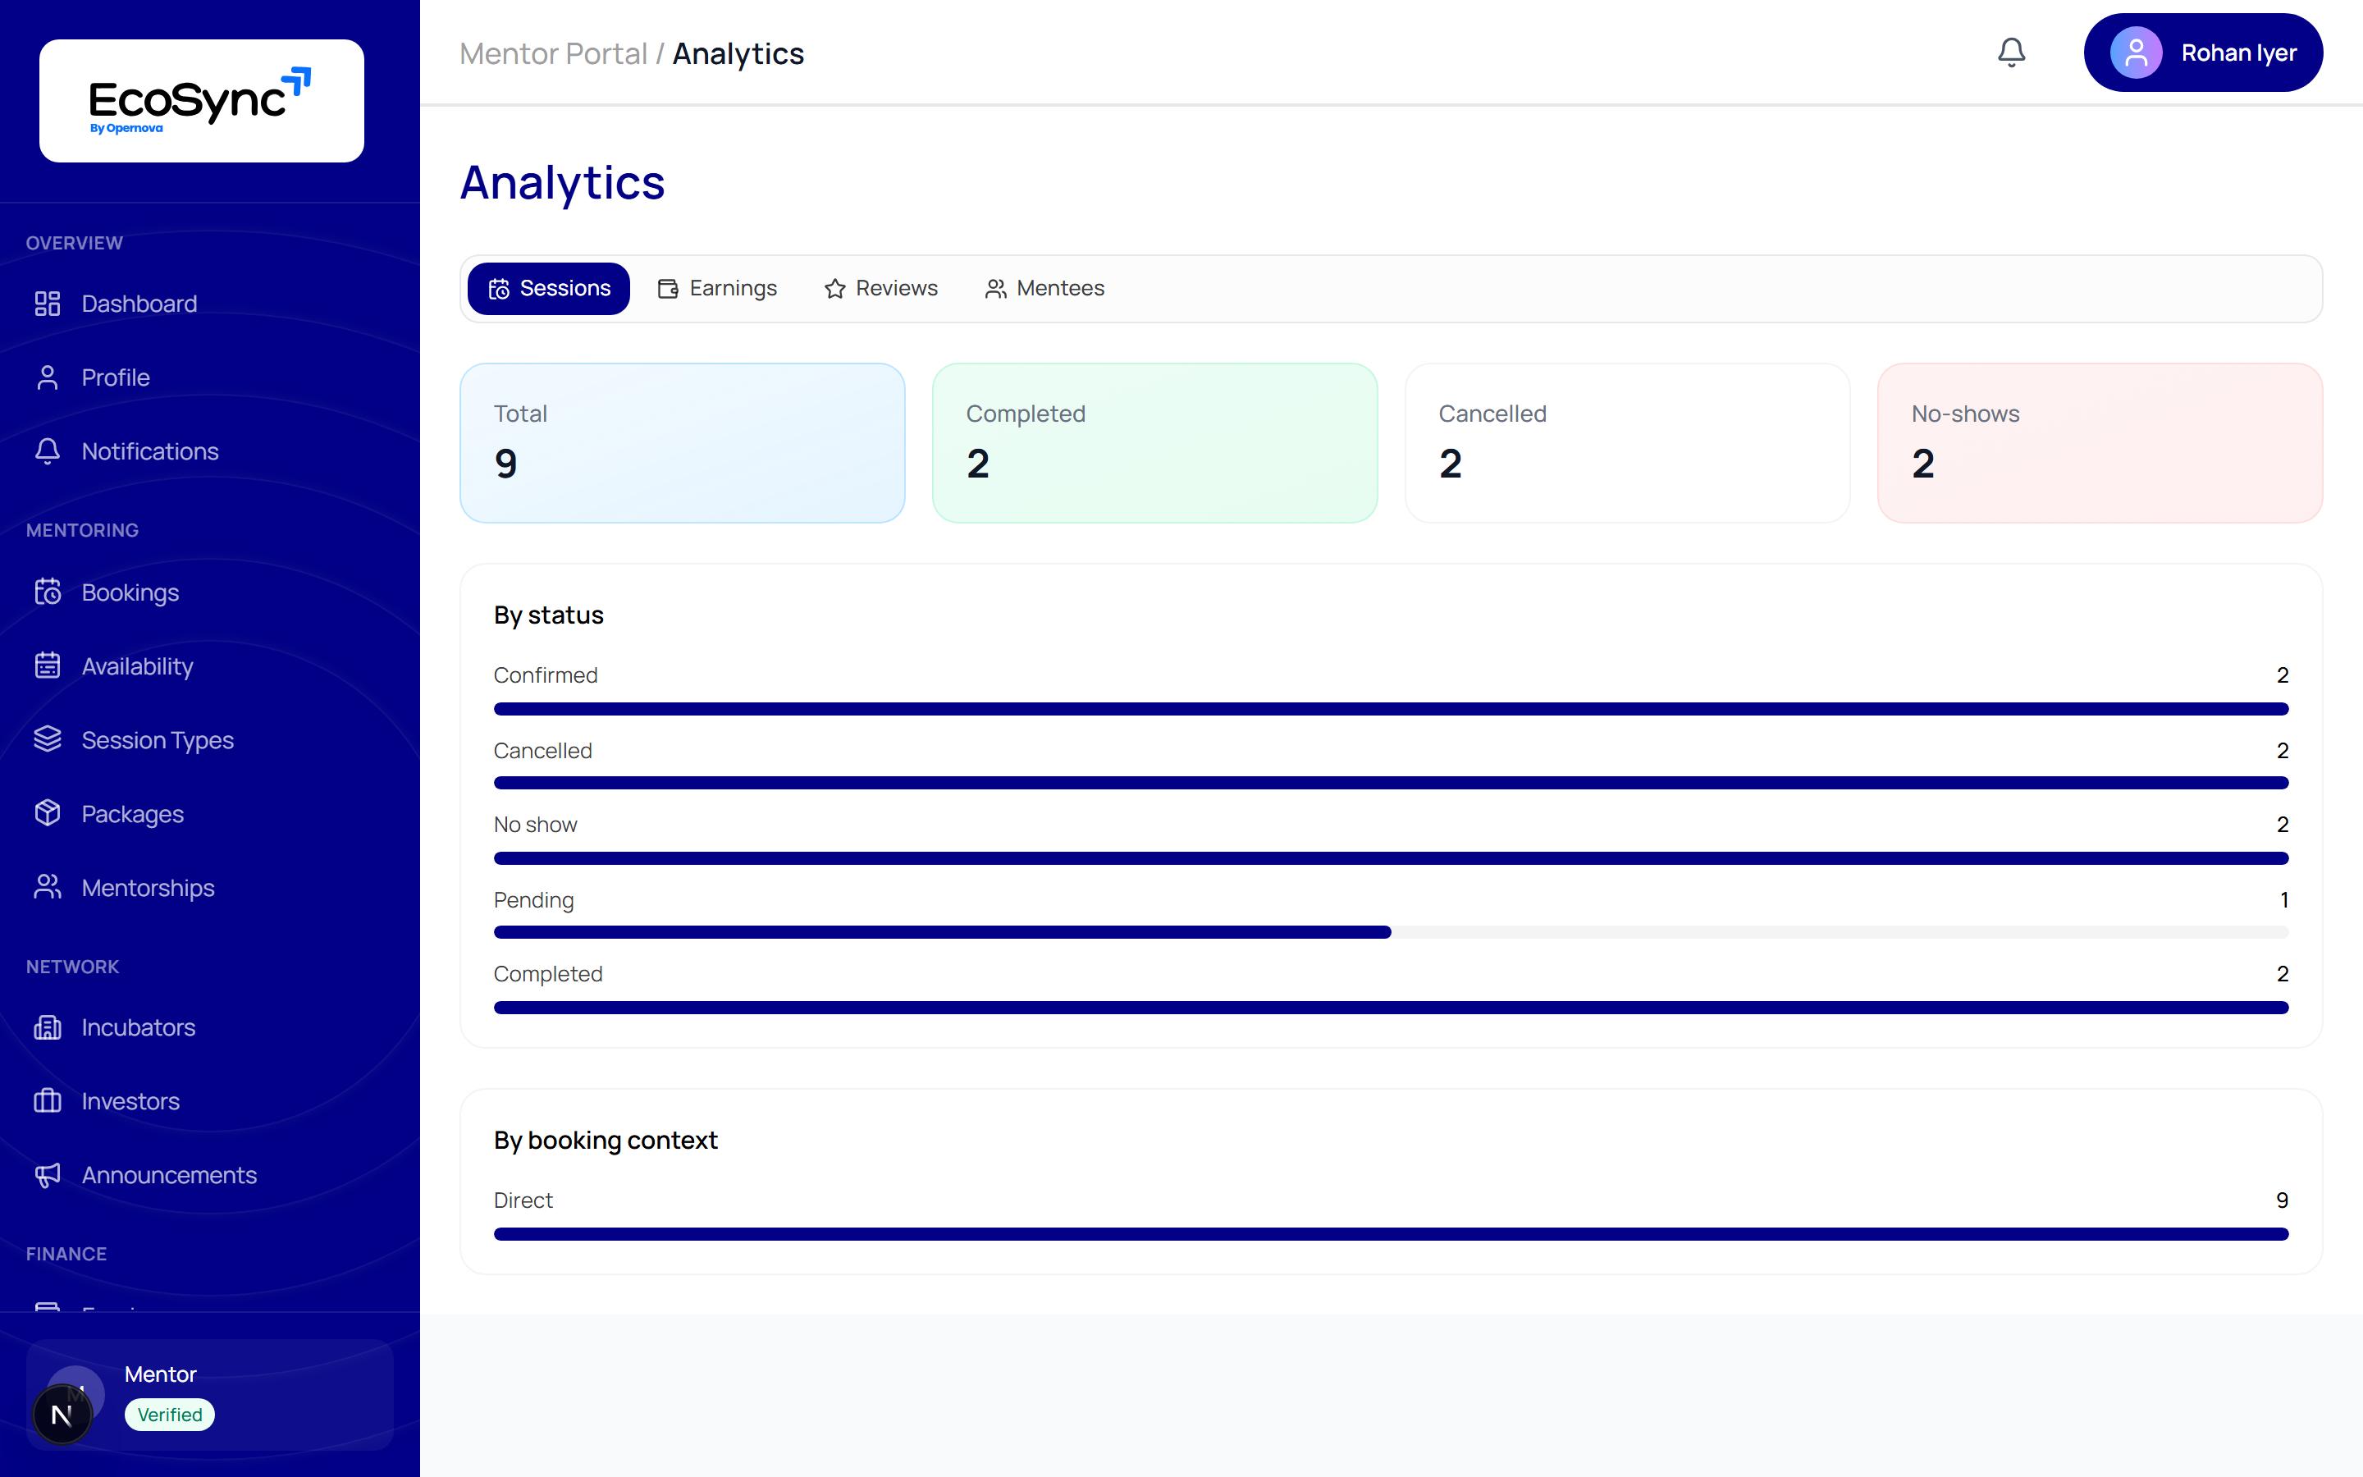
Task: Switch to the Sessions tab
Action: coord(549,288)
